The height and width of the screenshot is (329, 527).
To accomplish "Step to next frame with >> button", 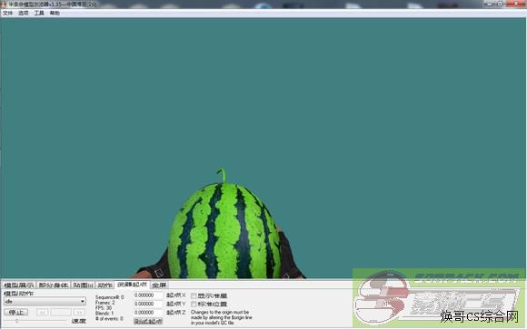I will click(x=79, y=312).
